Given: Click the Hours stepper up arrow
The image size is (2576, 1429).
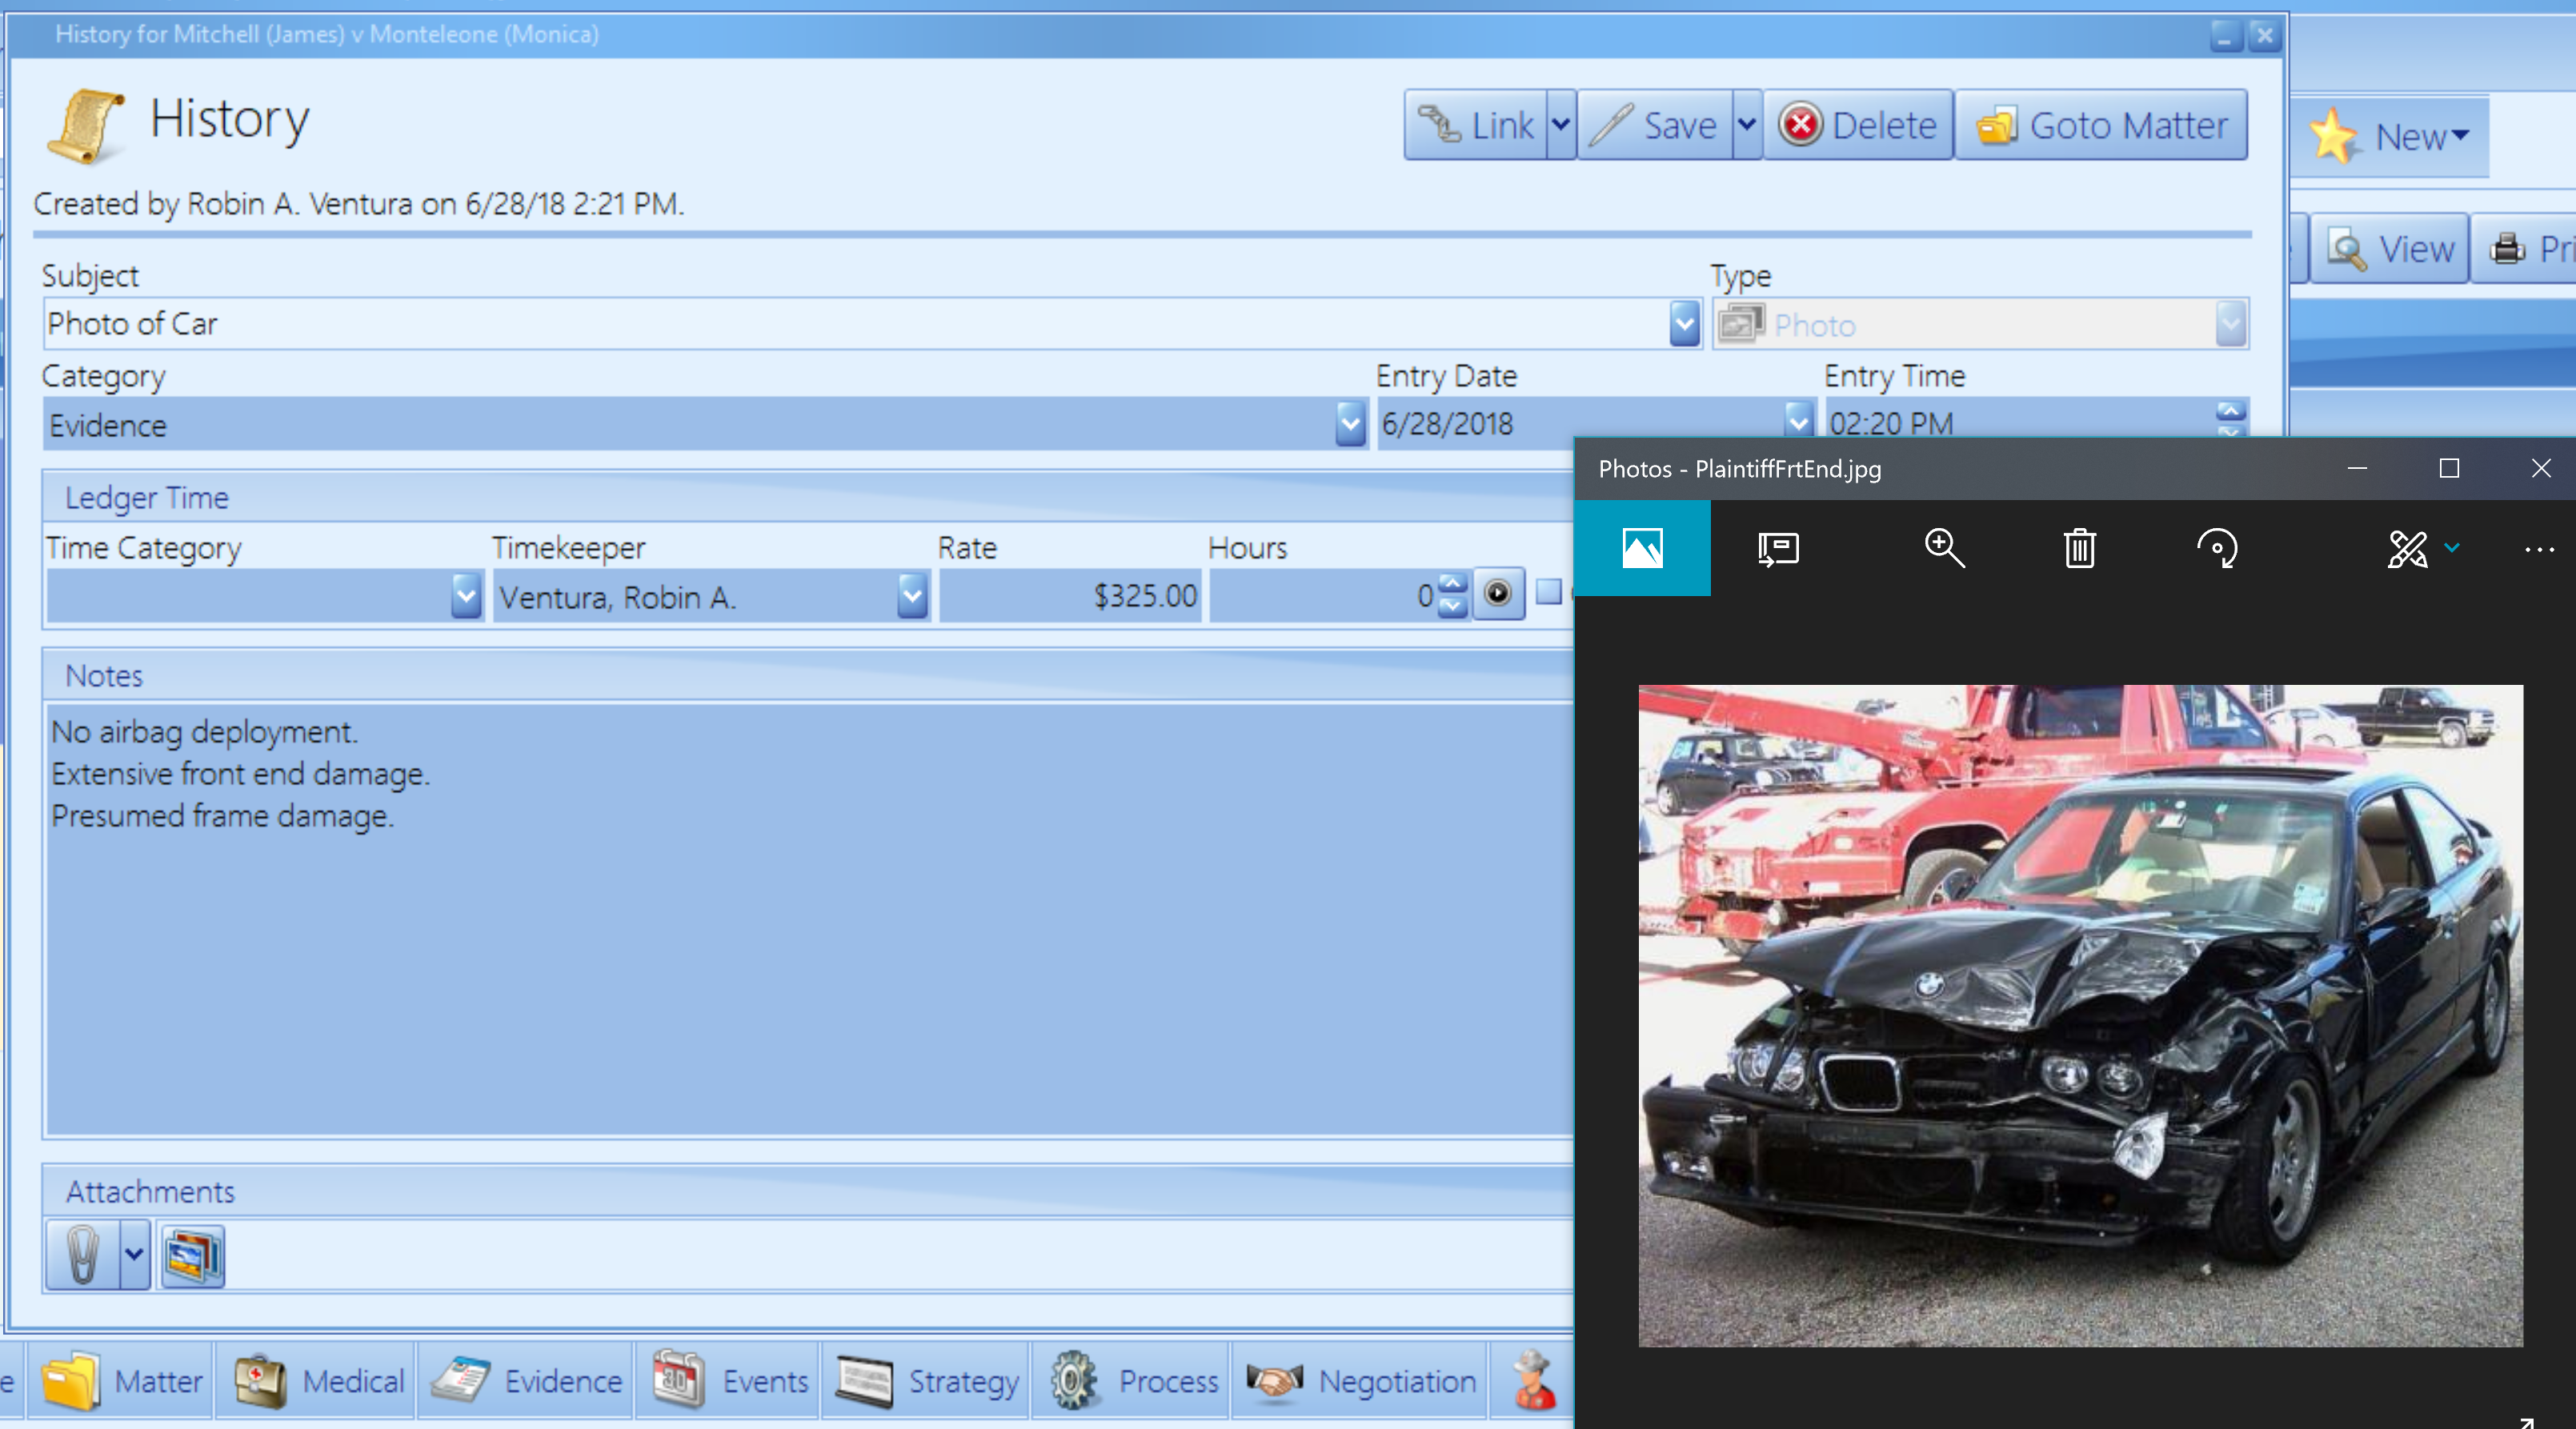Looking at the screenshot, I should (x=1452, y=581).
